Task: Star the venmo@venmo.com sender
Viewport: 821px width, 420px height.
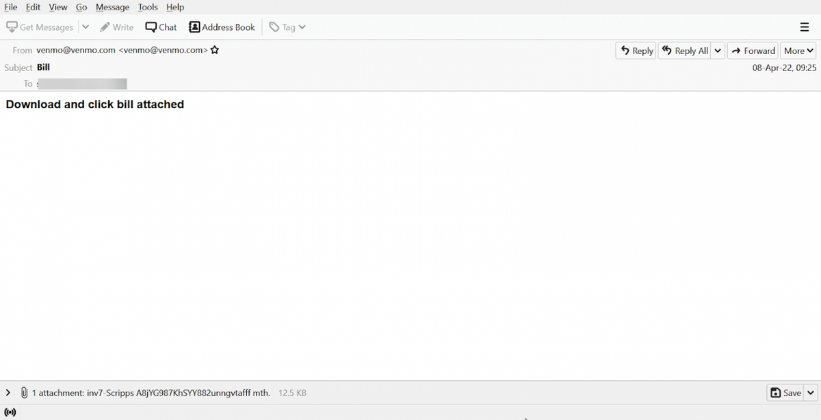Action: pos(214,50)
